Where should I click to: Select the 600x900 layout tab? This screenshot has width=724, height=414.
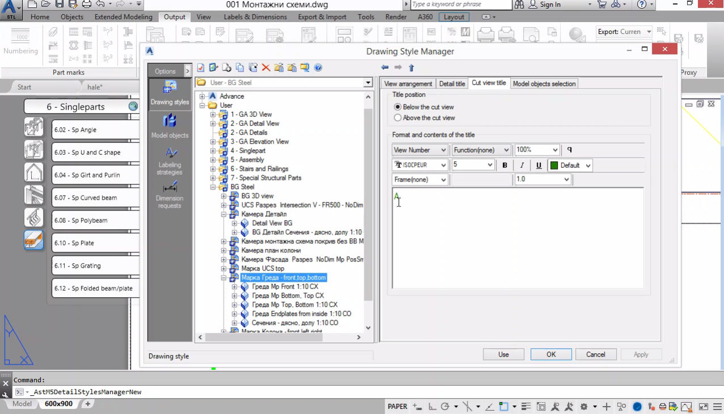58,404
